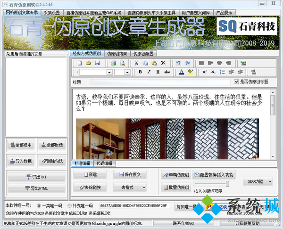Insert numbered list
Screen dimensions: 283x229
(x=222, y=72)
